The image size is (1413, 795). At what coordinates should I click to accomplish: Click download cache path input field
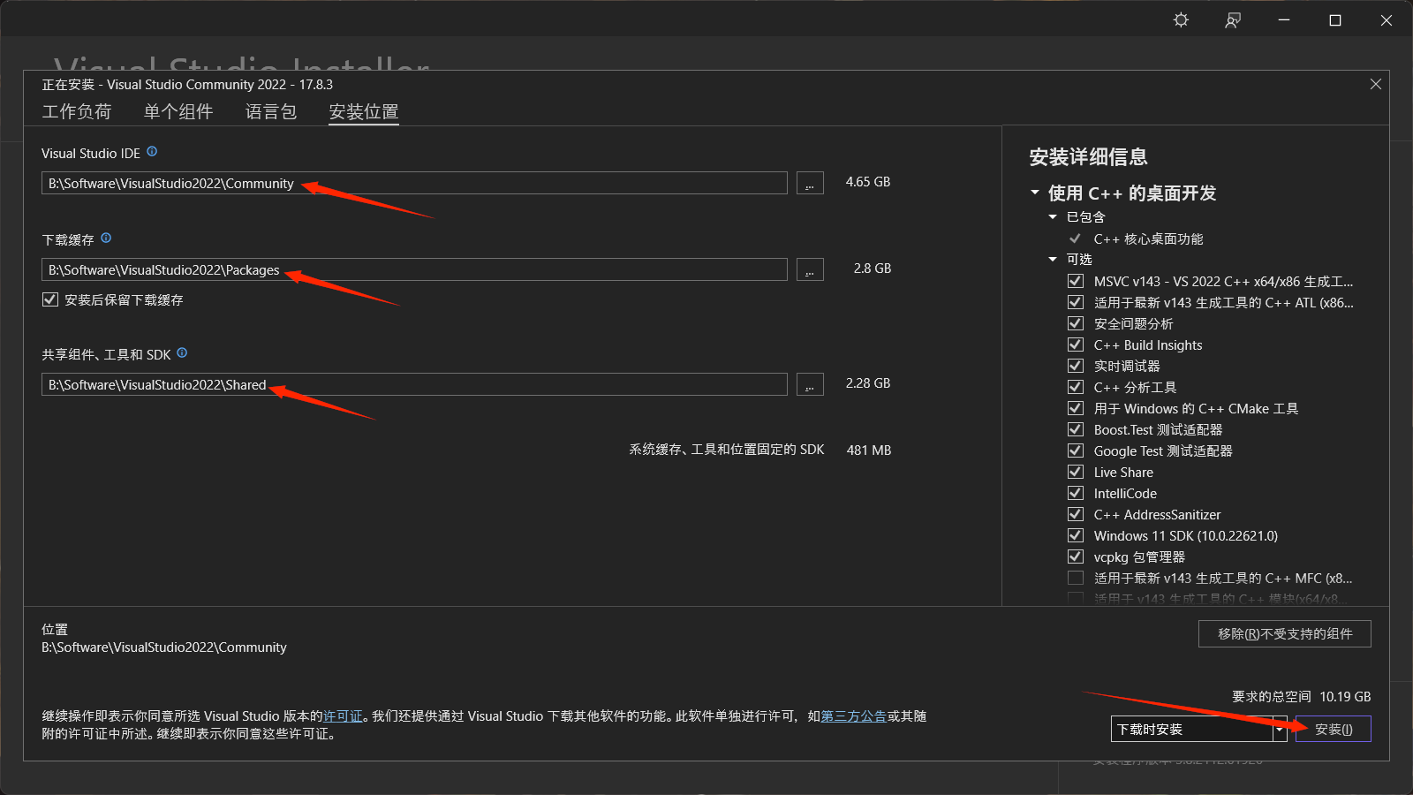(x=414, y=269)
